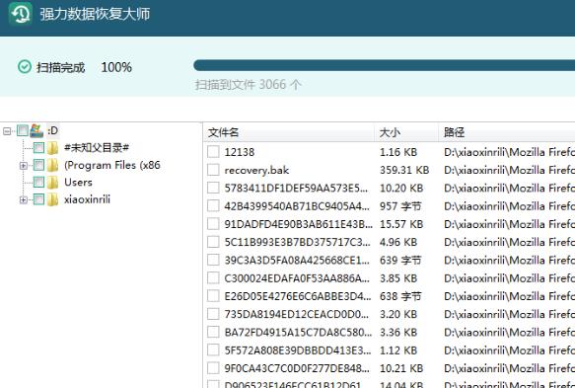The width and height of the screenshot is (575, 388).
Task: Click file name 12138
Action: point(240,152)
